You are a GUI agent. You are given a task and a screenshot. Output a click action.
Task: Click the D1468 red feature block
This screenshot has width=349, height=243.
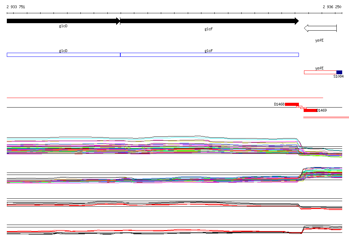pos(292,104)
